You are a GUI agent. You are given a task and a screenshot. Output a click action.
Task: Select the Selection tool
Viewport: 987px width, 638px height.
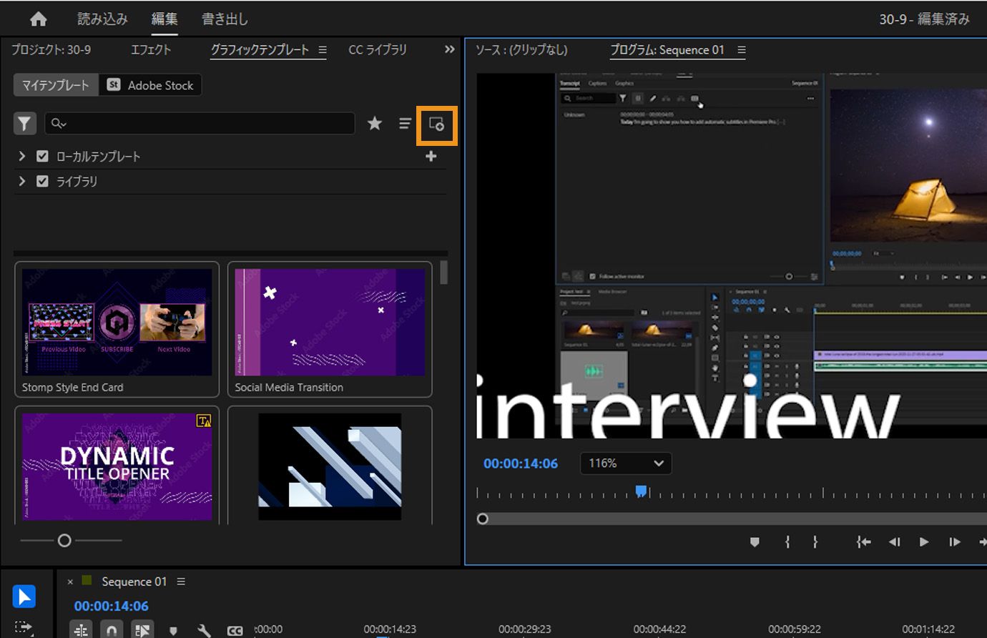[x=24, y=597]
